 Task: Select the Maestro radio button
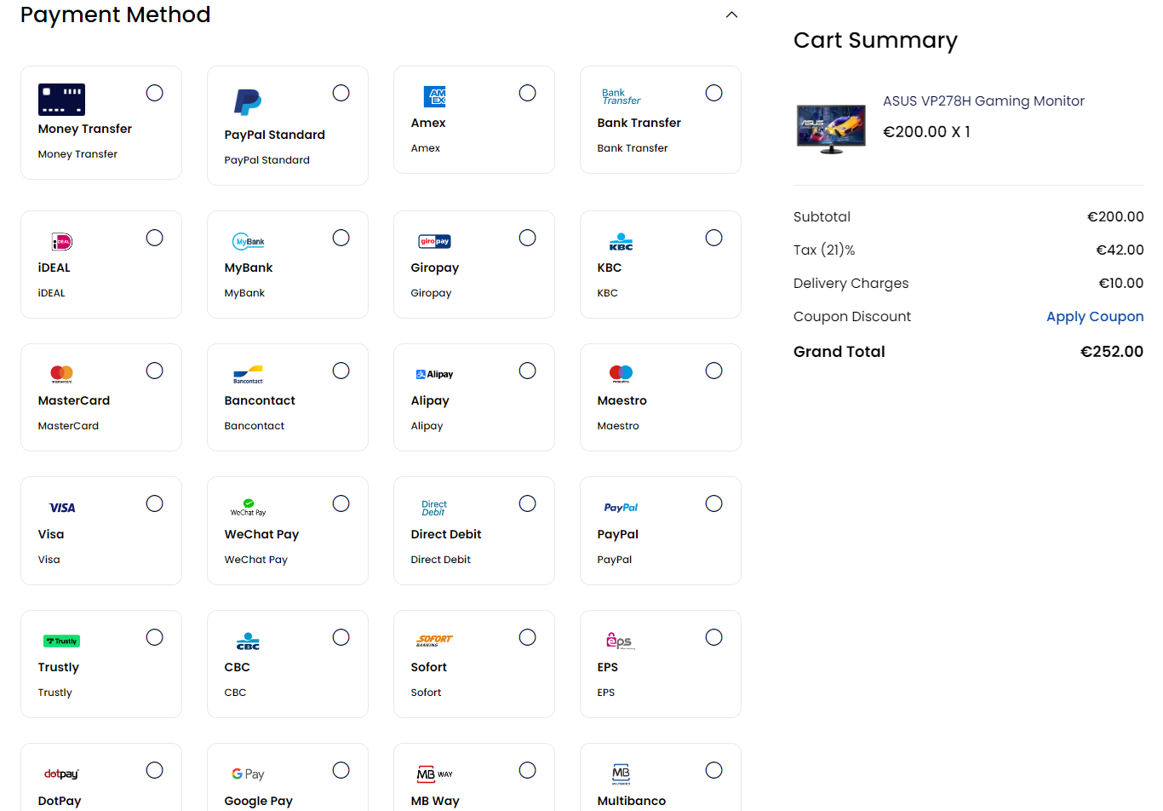tap(714, 371)
